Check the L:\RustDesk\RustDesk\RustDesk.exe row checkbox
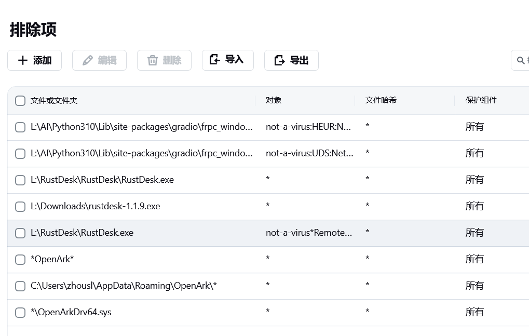This screenshot has height=336, width=529. tap(20, 180)
